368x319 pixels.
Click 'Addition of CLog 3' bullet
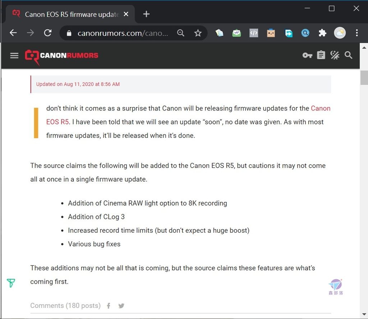coord(96,217)
